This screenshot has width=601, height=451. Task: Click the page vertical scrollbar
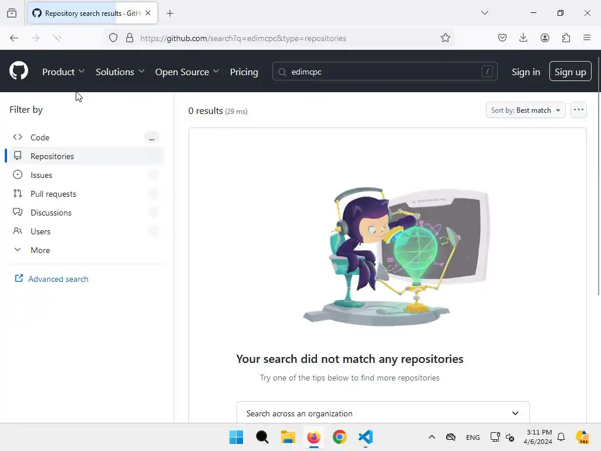click(599, 176)
